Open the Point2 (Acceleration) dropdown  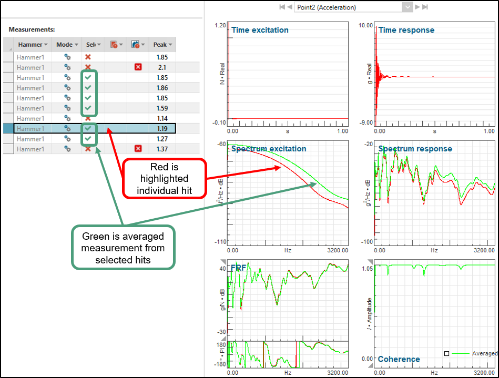click(x=407, y=7)
